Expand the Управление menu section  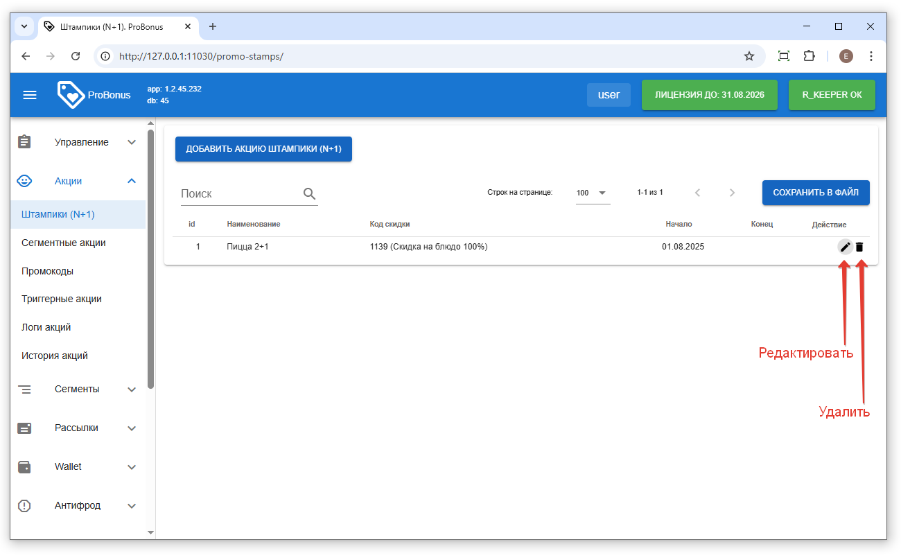click(x=132, y=142)
